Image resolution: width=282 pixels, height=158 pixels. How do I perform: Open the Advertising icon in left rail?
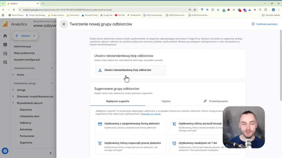(x=5, y=62)
